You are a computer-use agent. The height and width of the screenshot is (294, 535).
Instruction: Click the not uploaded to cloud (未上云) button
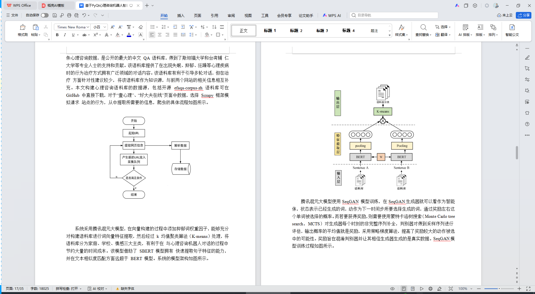pos(505,15)
